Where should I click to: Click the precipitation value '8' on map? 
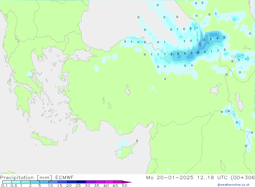[x=198, y=53]
